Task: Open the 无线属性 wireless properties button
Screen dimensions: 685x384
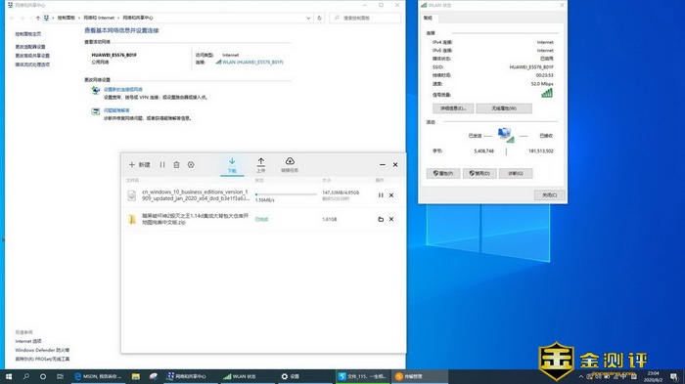Action: 504,108
